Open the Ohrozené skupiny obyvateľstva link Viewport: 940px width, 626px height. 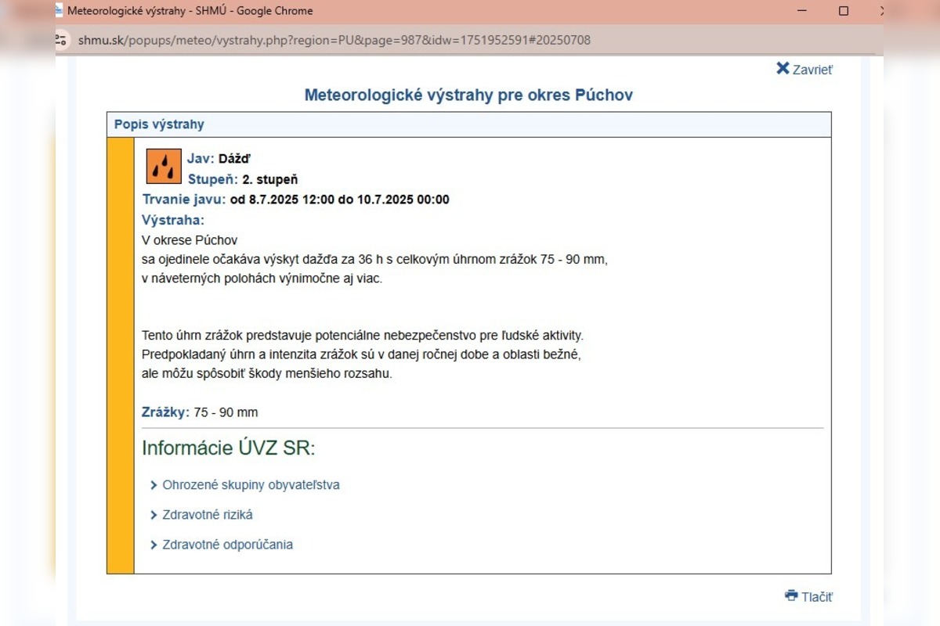[251, 485]
